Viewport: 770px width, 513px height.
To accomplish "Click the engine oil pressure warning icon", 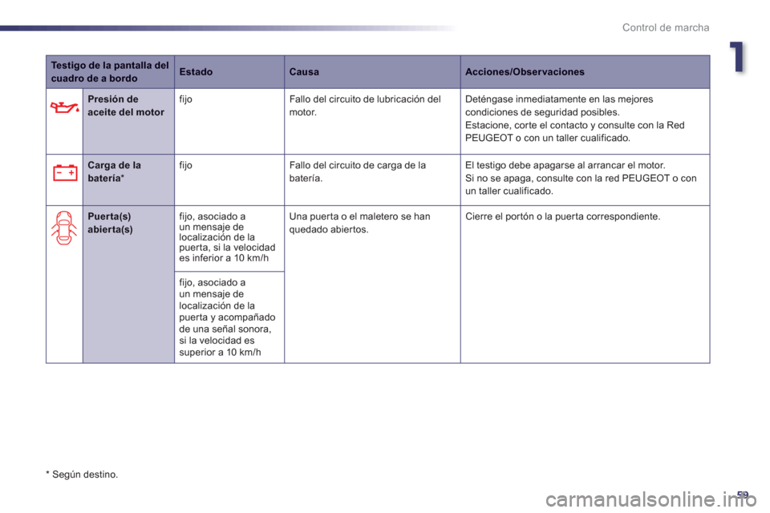I will click(64, 107).
